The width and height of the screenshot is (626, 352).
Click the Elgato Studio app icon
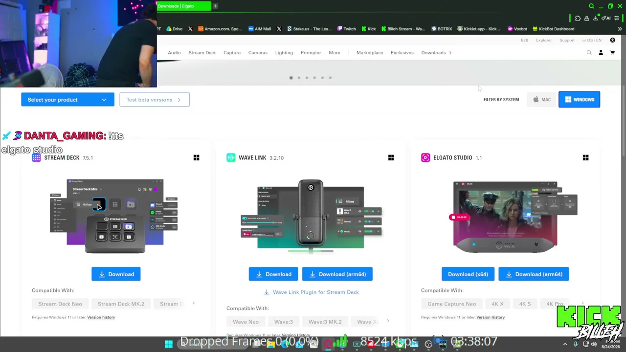(425, 157)
